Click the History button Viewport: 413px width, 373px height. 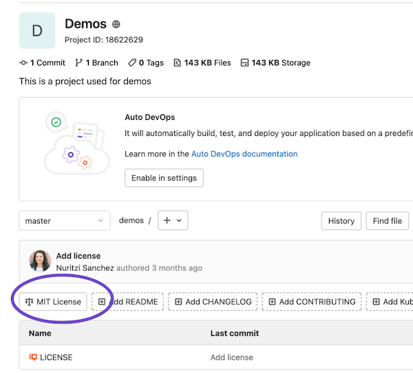341,221
